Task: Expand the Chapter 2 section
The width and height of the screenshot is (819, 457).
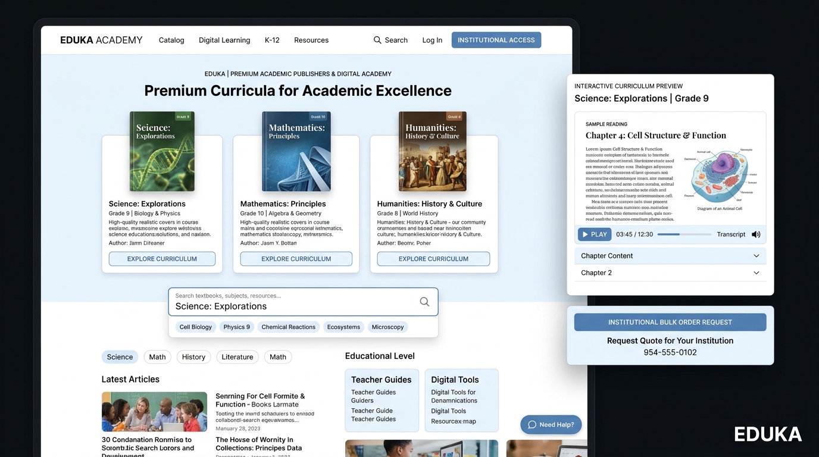Action: (670, 273)
